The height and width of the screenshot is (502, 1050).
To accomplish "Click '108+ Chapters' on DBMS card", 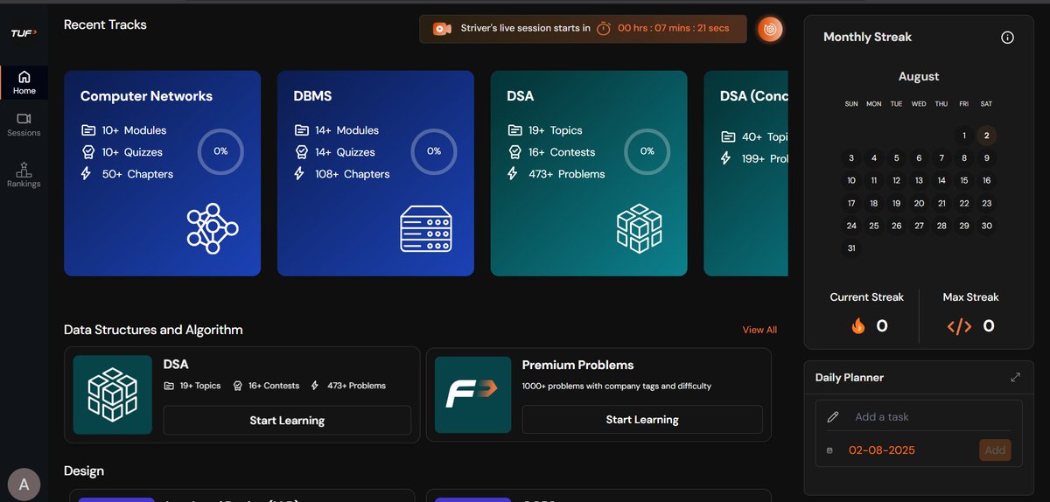I will [x=353, y=174].
